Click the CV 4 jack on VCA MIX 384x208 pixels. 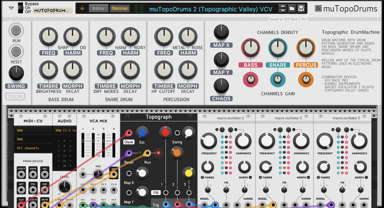(x=114, y=190)
